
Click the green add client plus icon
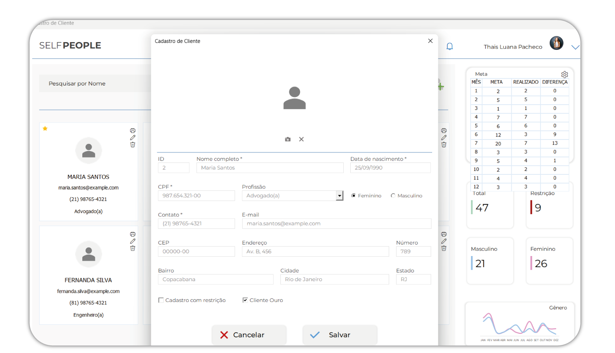(441, 87)
